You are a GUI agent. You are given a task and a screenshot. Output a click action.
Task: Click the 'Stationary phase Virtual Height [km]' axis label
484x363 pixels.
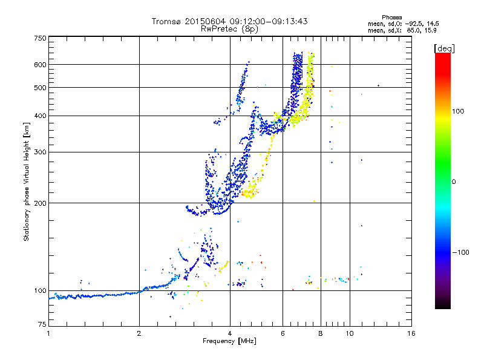tap(27, 181)
